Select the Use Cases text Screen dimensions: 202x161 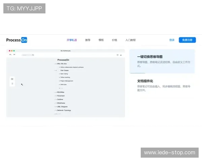pyautogui.click(x=64, y=70)
